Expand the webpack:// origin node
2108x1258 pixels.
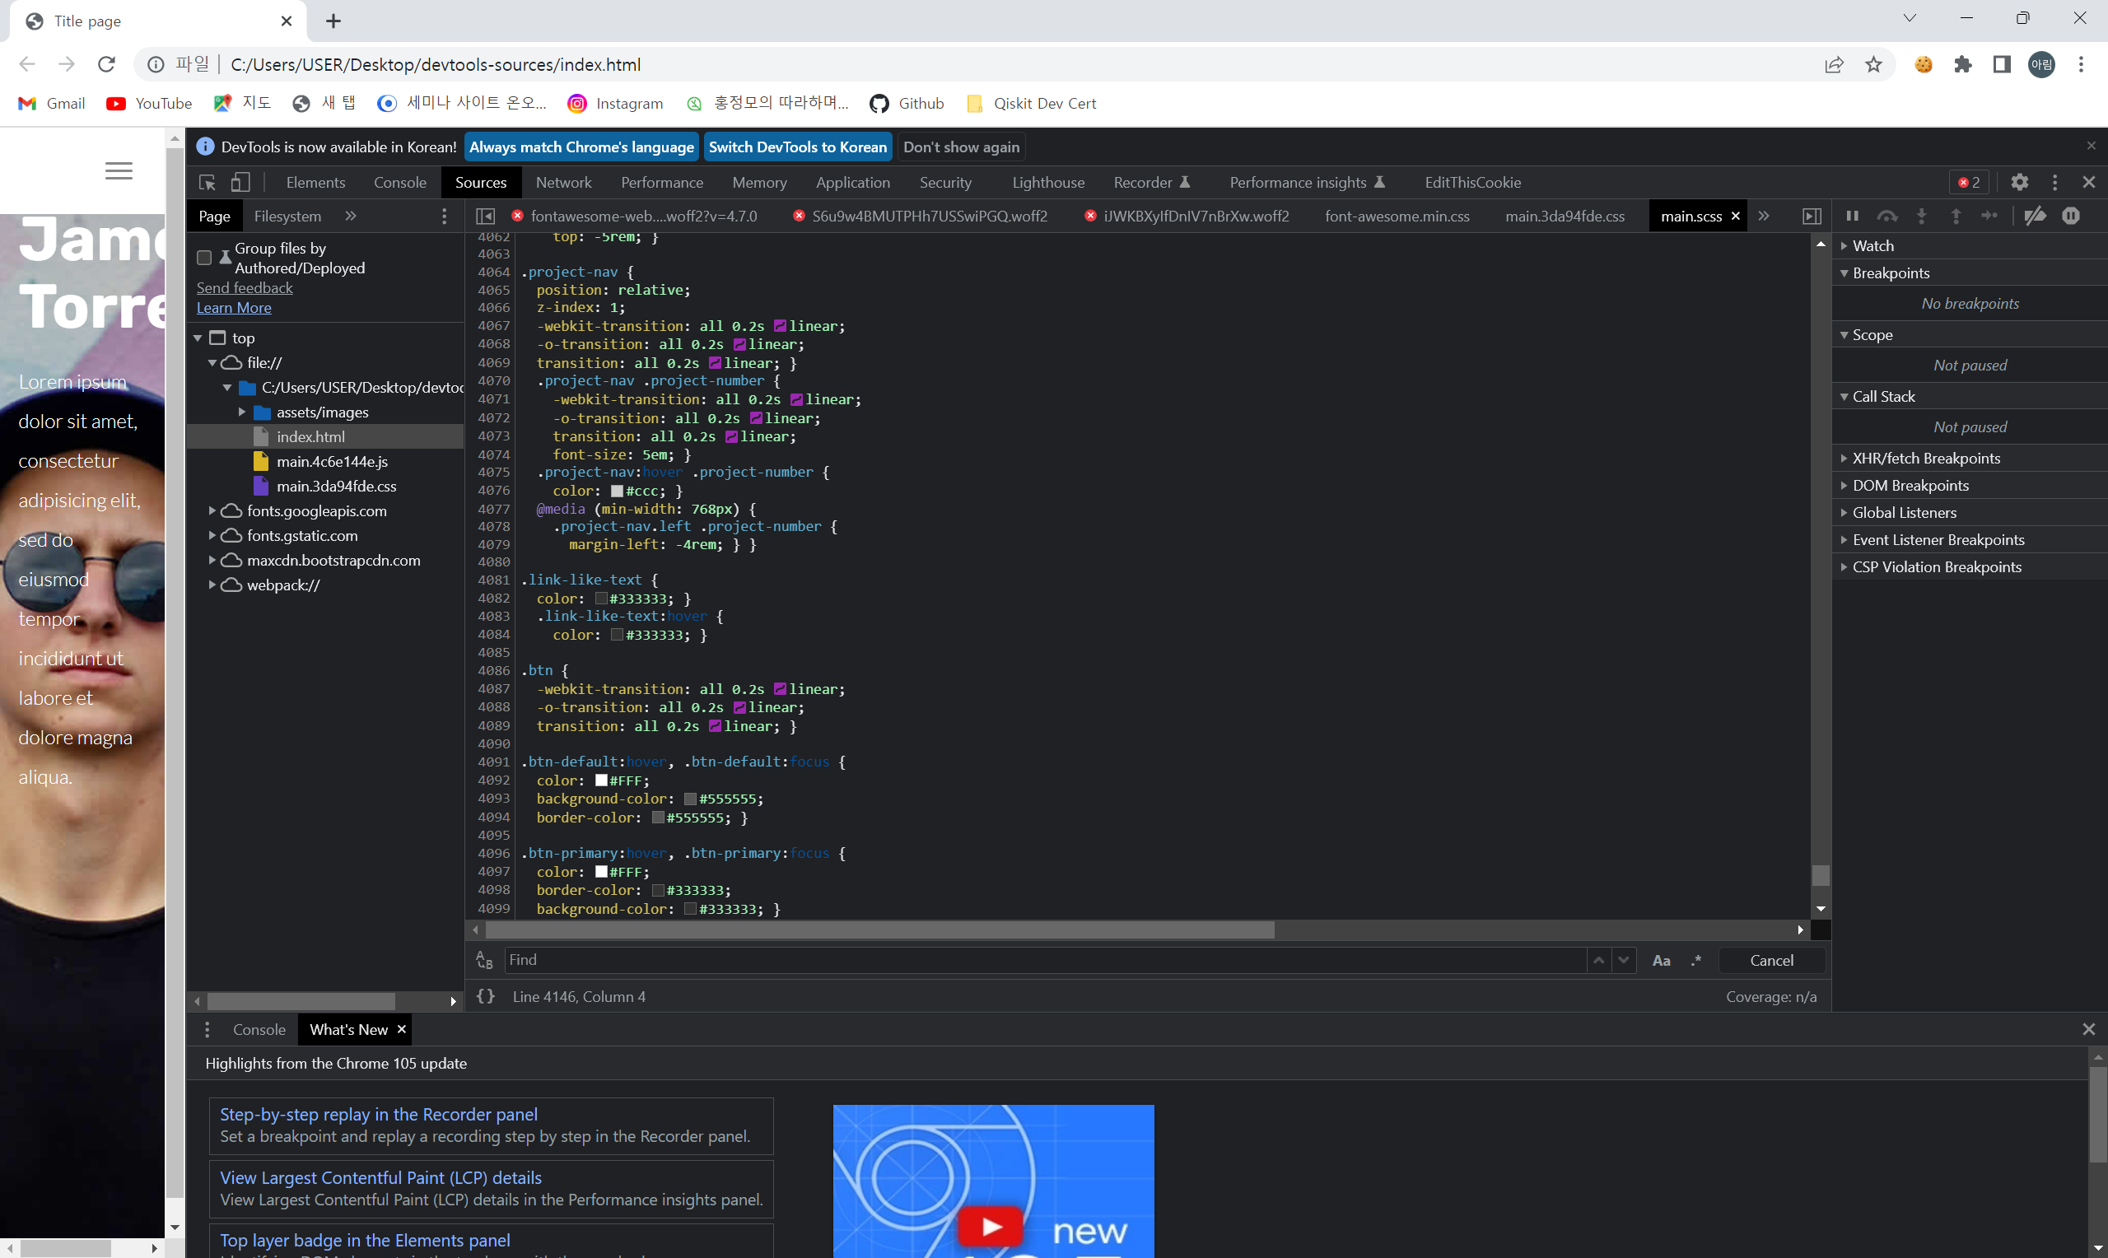pyautogui.click(x=212, y=585)
